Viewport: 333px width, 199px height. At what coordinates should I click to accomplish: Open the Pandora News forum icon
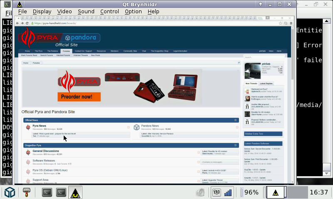(x=136, y=127)
